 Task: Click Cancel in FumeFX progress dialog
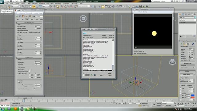110,76
